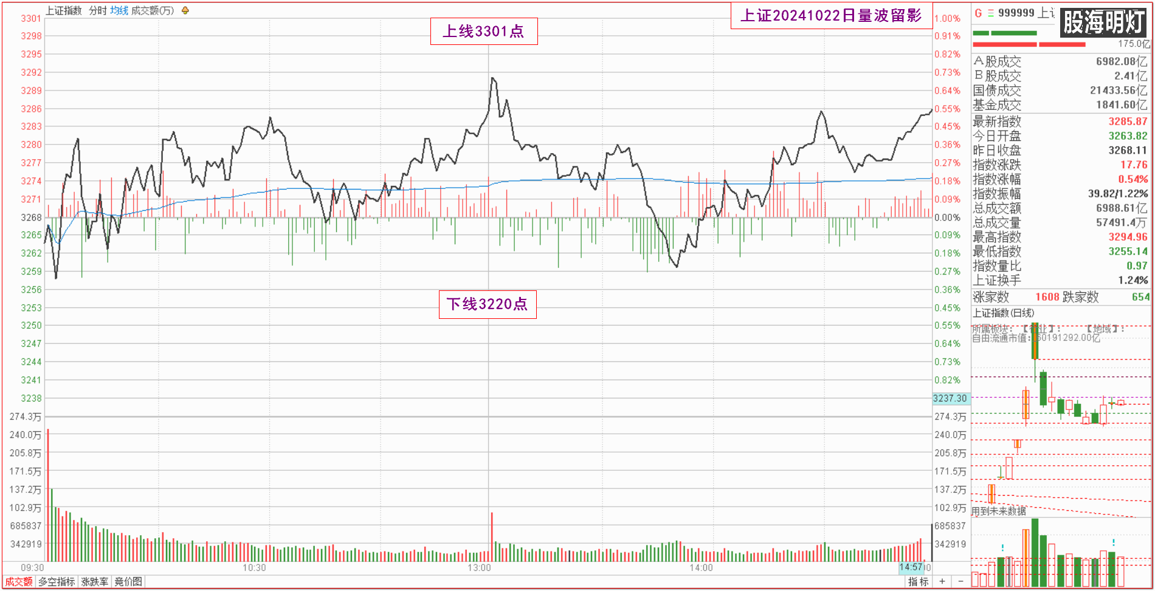Click the 成交额(万) header label
This screenshot has height=591, width=1155.
153,10
